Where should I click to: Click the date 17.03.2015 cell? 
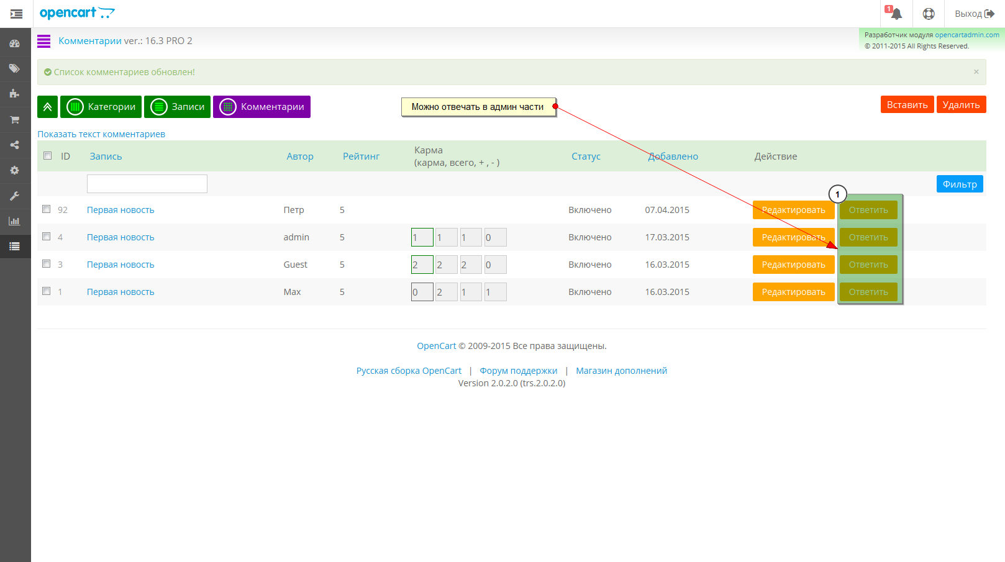(667, 237)
